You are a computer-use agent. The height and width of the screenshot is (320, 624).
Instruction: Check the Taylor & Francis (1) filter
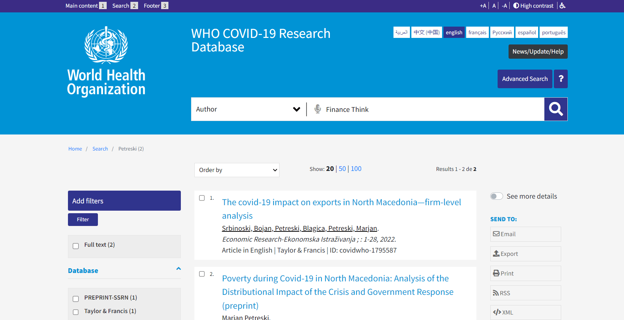(76, 312)
